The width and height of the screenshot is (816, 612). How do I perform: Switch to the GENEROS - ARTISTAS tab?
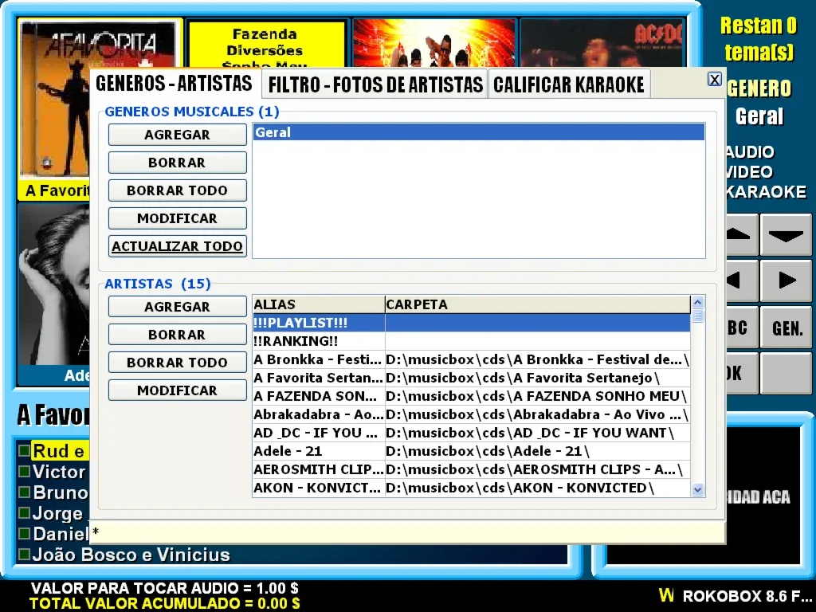(x=175, y=83)
